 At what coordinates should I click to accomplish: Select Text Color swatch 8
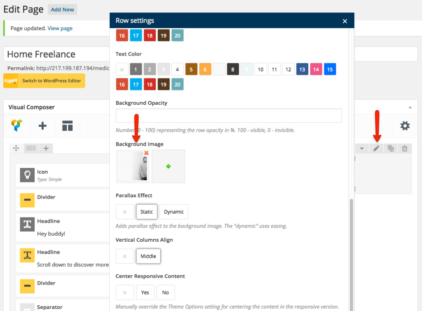233,69
